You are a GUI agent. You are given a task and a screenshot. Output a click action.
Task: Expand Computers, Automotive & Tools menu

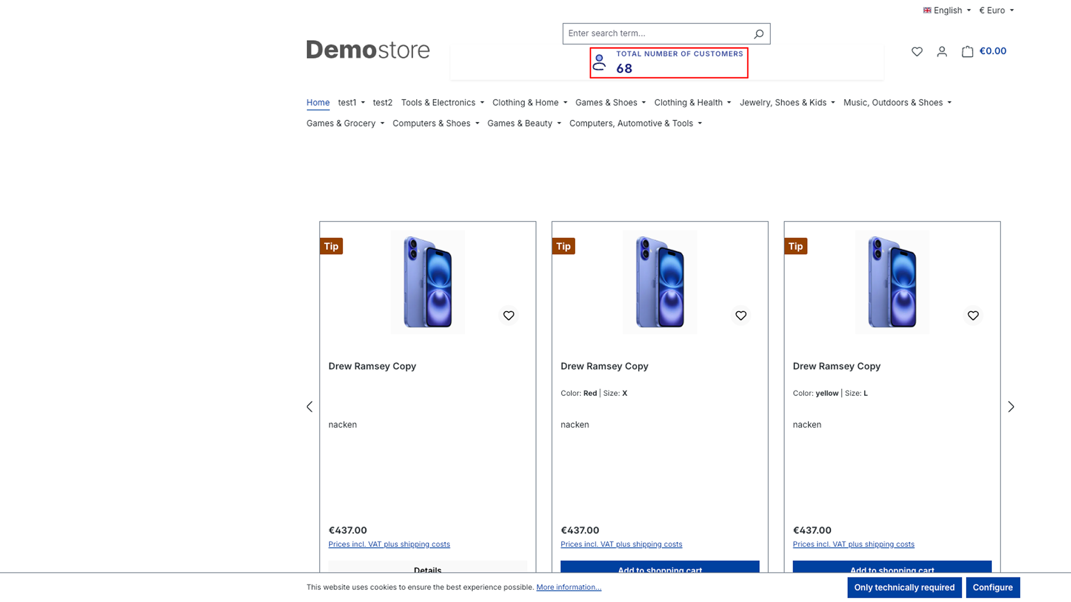click(636, 123)
